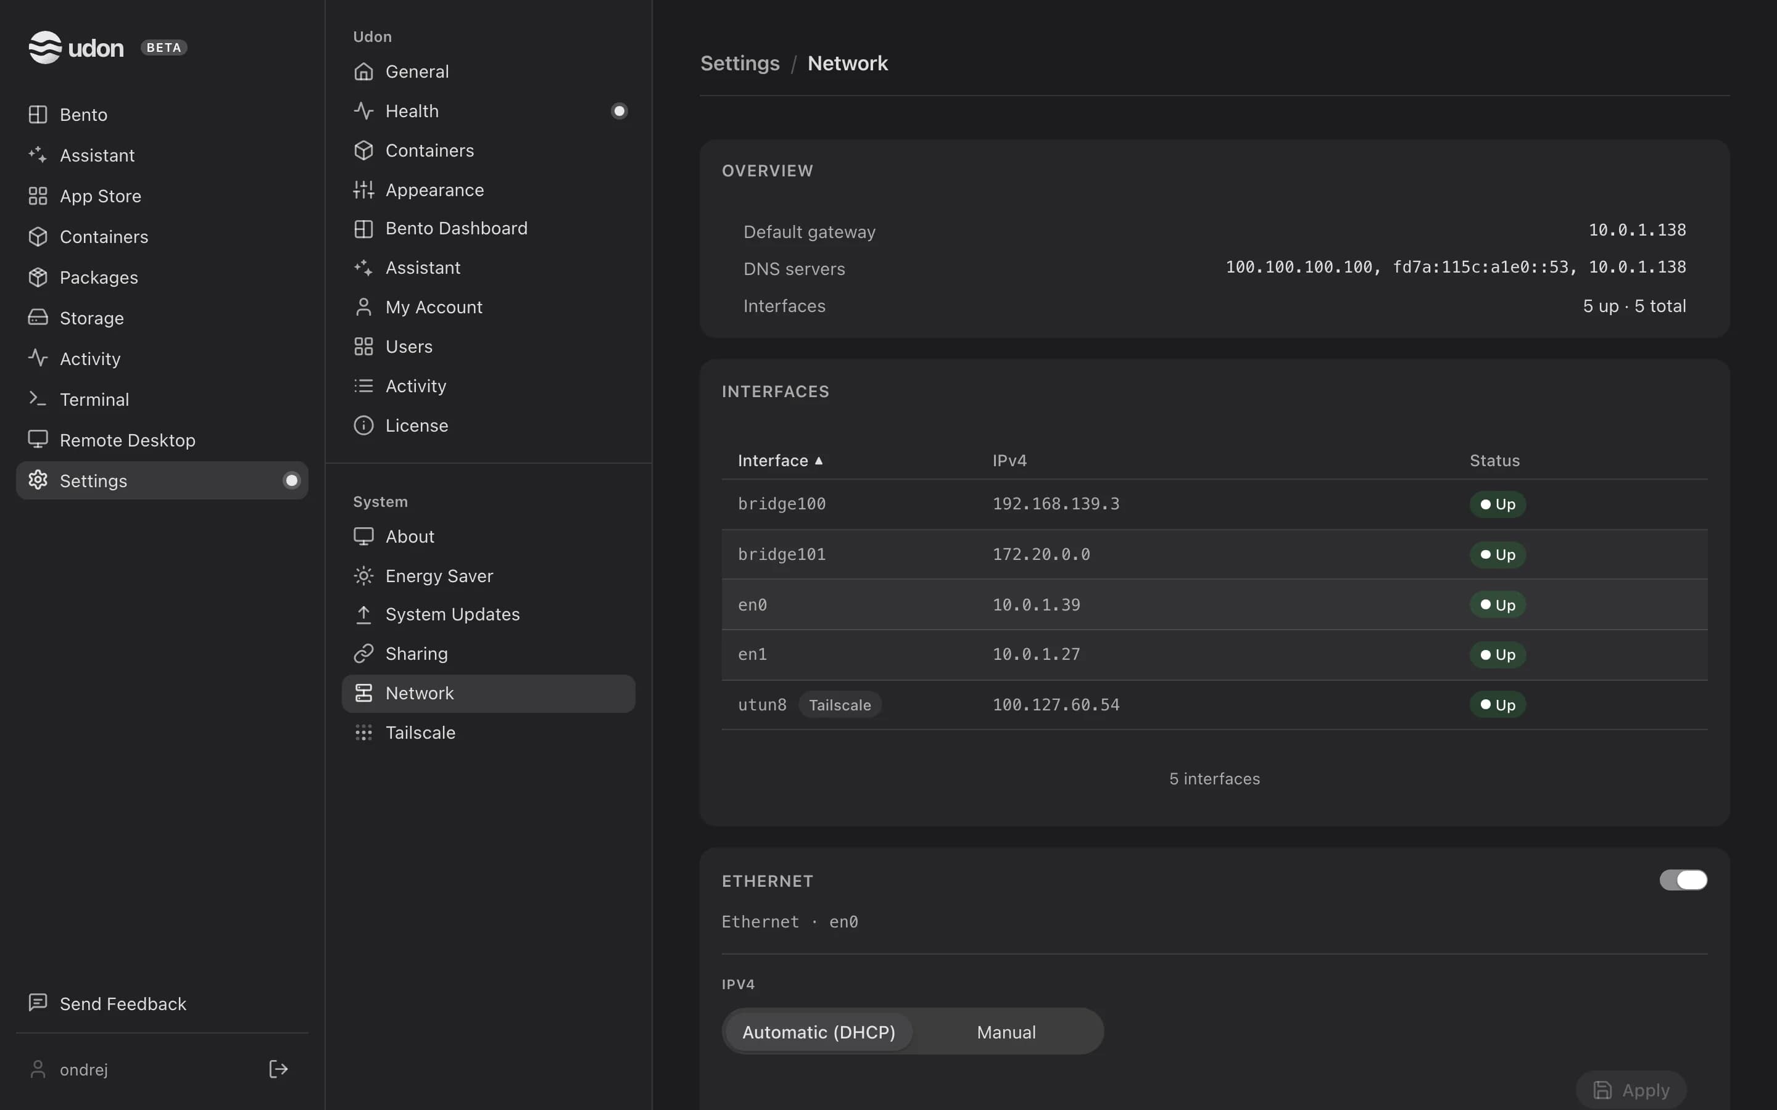Click the Up status of en1
This screenshot has width=1777, height=1110.
1497,655
